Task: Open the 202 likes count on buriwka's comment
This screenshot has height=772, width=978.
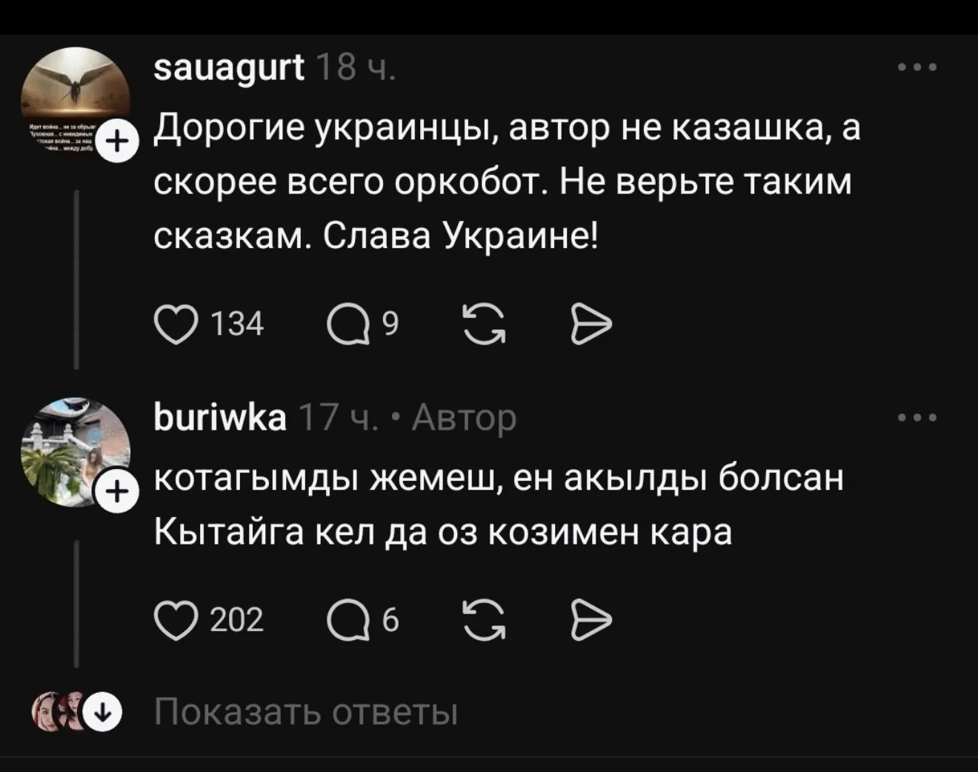Action: click(x=237, y=621)
